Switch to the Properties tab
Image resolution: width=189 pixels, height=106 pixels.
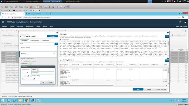pos(25,41)
